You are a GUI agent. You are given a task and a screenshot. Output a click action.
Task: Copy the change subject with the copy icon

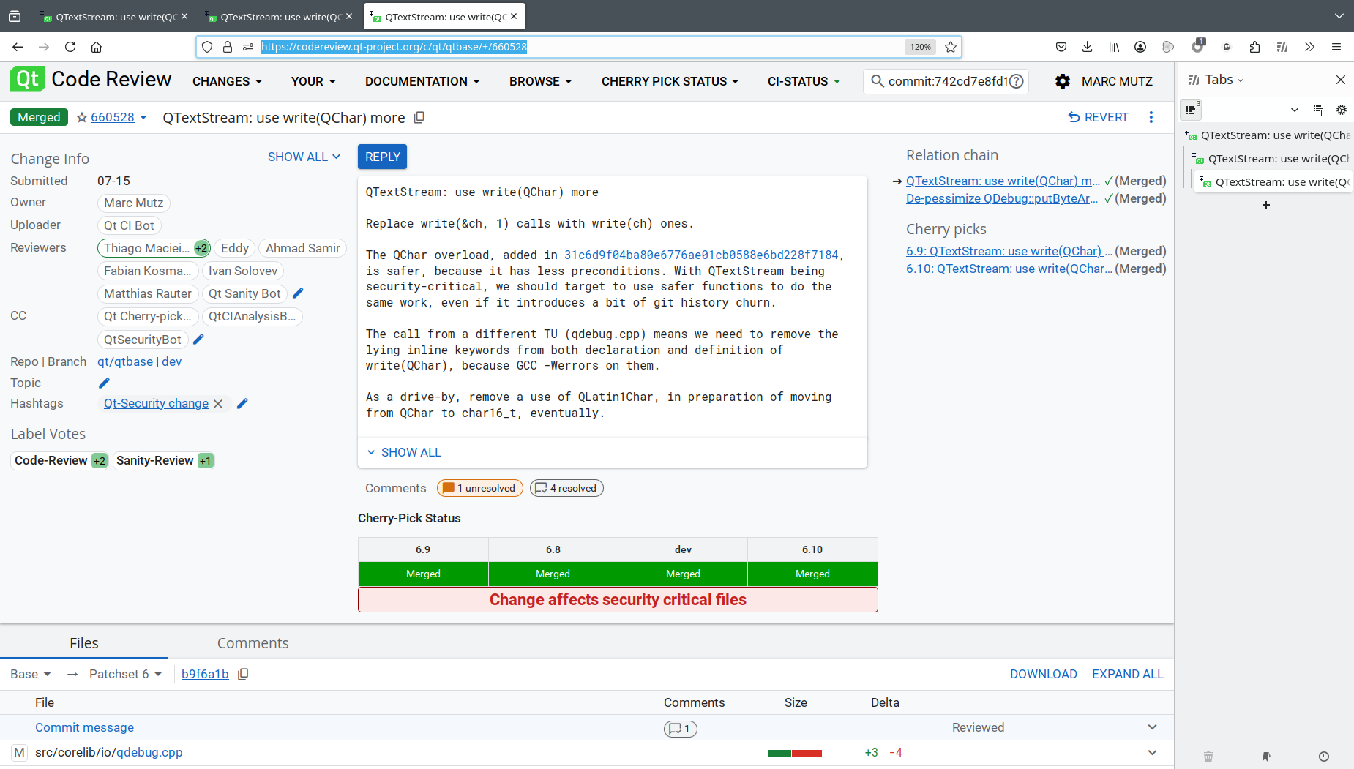click(419, 118)
